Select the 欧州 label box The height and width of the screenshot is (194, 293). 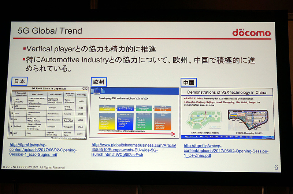pyautogui.click(x=99, y=82)
